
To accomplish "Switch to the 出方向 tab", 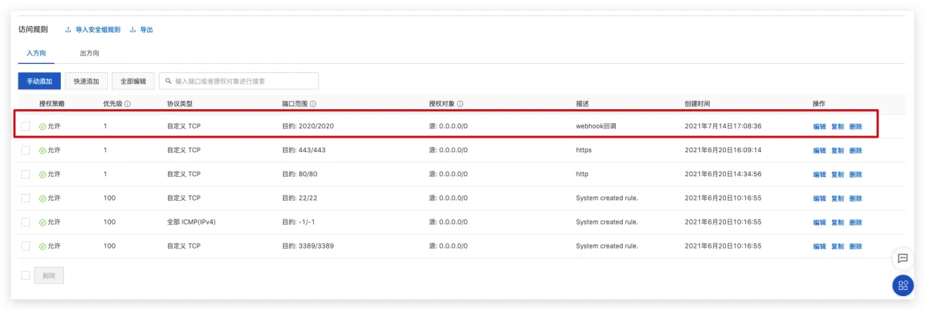I will point(89,54).
